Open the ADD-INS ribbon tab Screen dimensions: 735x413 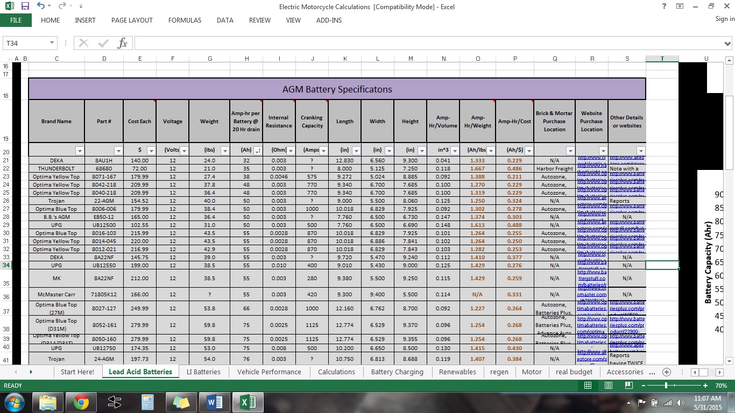[329, 20]
